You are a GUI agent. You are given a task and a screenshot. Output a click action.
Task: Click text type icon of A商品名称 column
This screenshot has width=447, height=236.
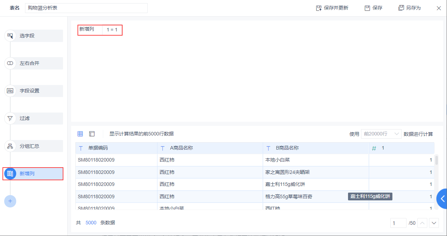point(163,148)
